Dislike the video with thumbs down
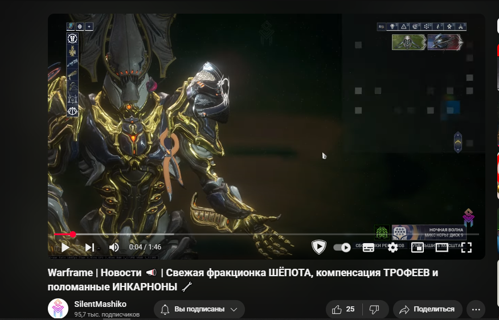The image size is (499, 320). pyautogui.click(x=375, y=309)
